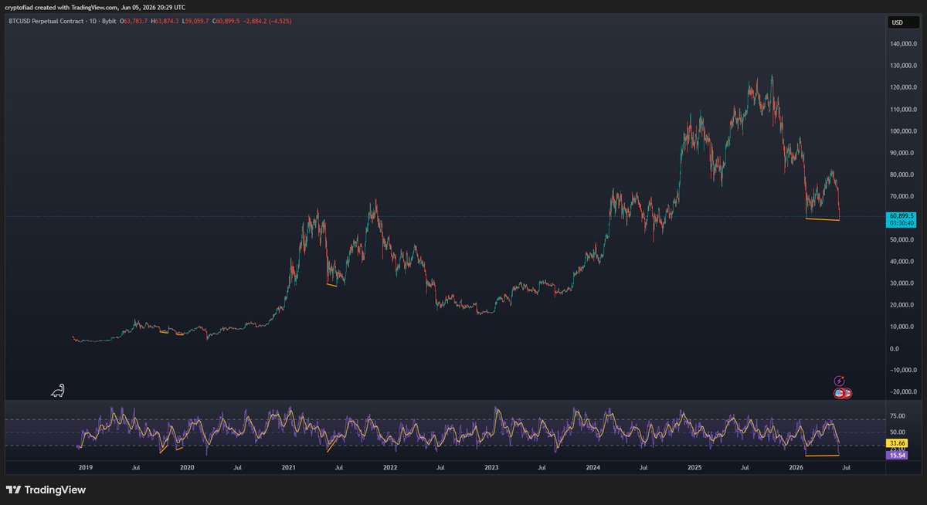Screen dimensions: 927x505
Task: Click the high price value 63,874.3
Action: pyautogui.click(x=166, y=22)
